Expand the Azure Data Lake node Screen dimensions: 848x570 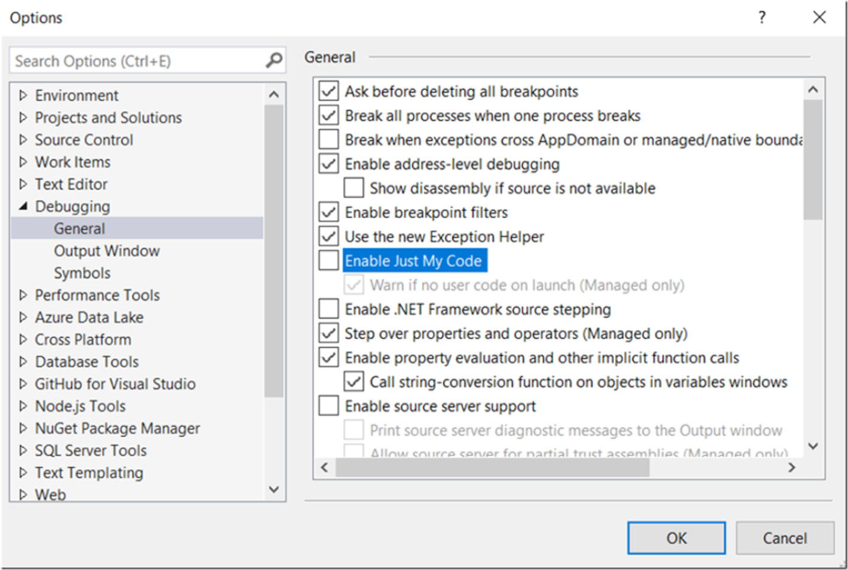click(23, 317)
